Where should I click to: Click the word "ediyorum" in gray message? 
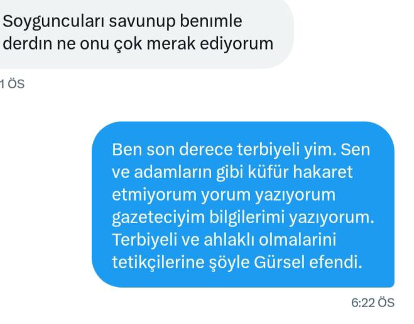[x=236, y=43]
